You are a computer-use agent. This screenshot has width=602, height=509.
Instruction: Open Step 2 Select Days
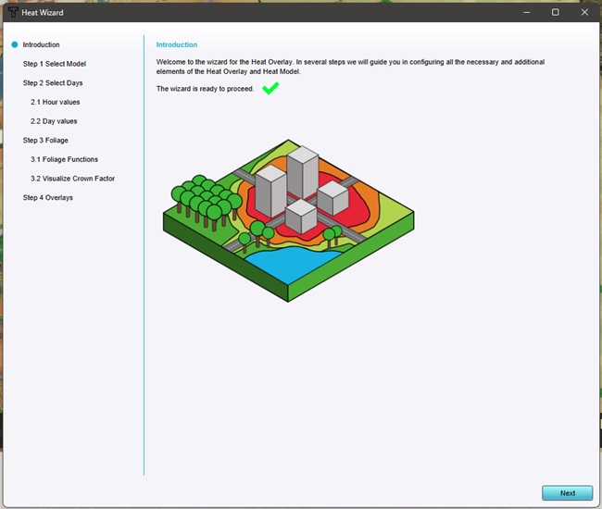(53, 83)
